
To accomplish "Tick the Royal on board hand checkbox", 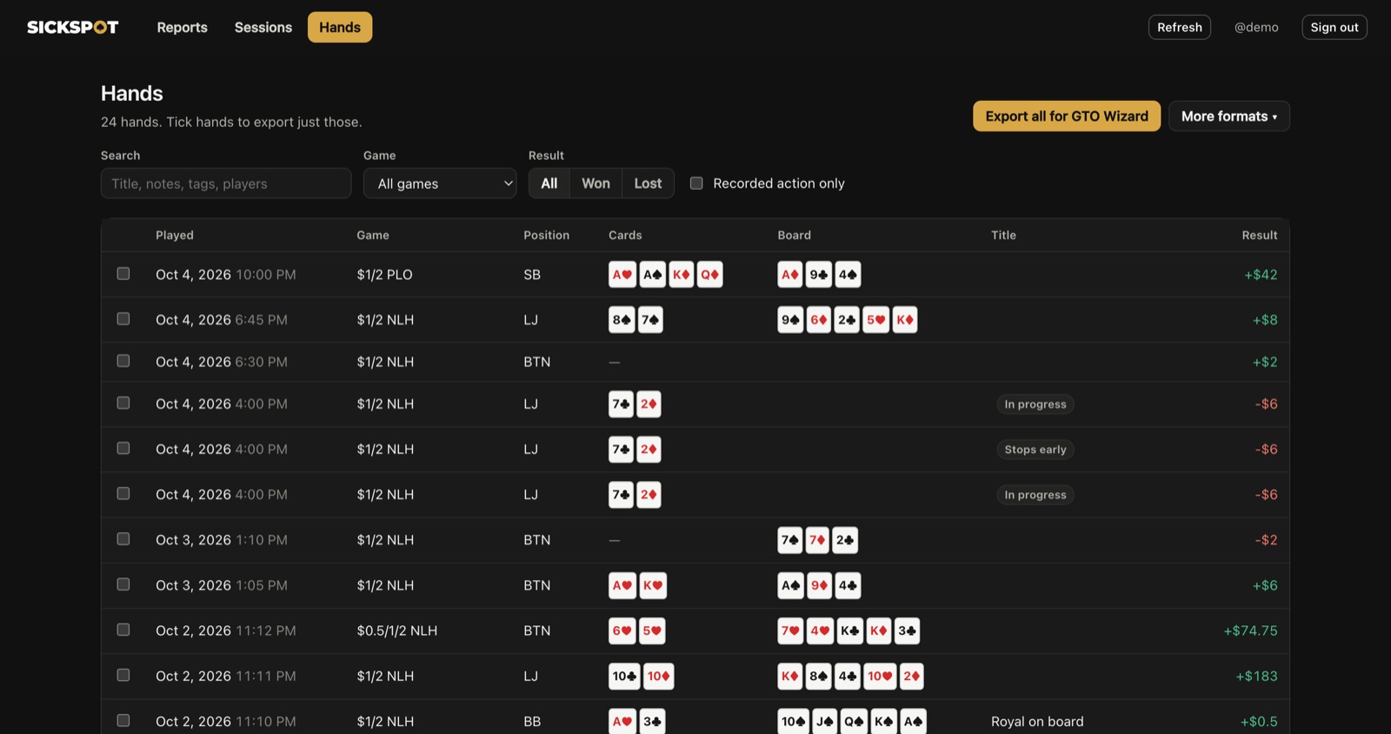I will click(x=123, y=719).
